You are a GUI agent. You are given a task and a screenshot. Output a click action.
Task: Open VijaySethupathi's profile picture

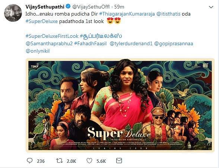coord(13,13)
